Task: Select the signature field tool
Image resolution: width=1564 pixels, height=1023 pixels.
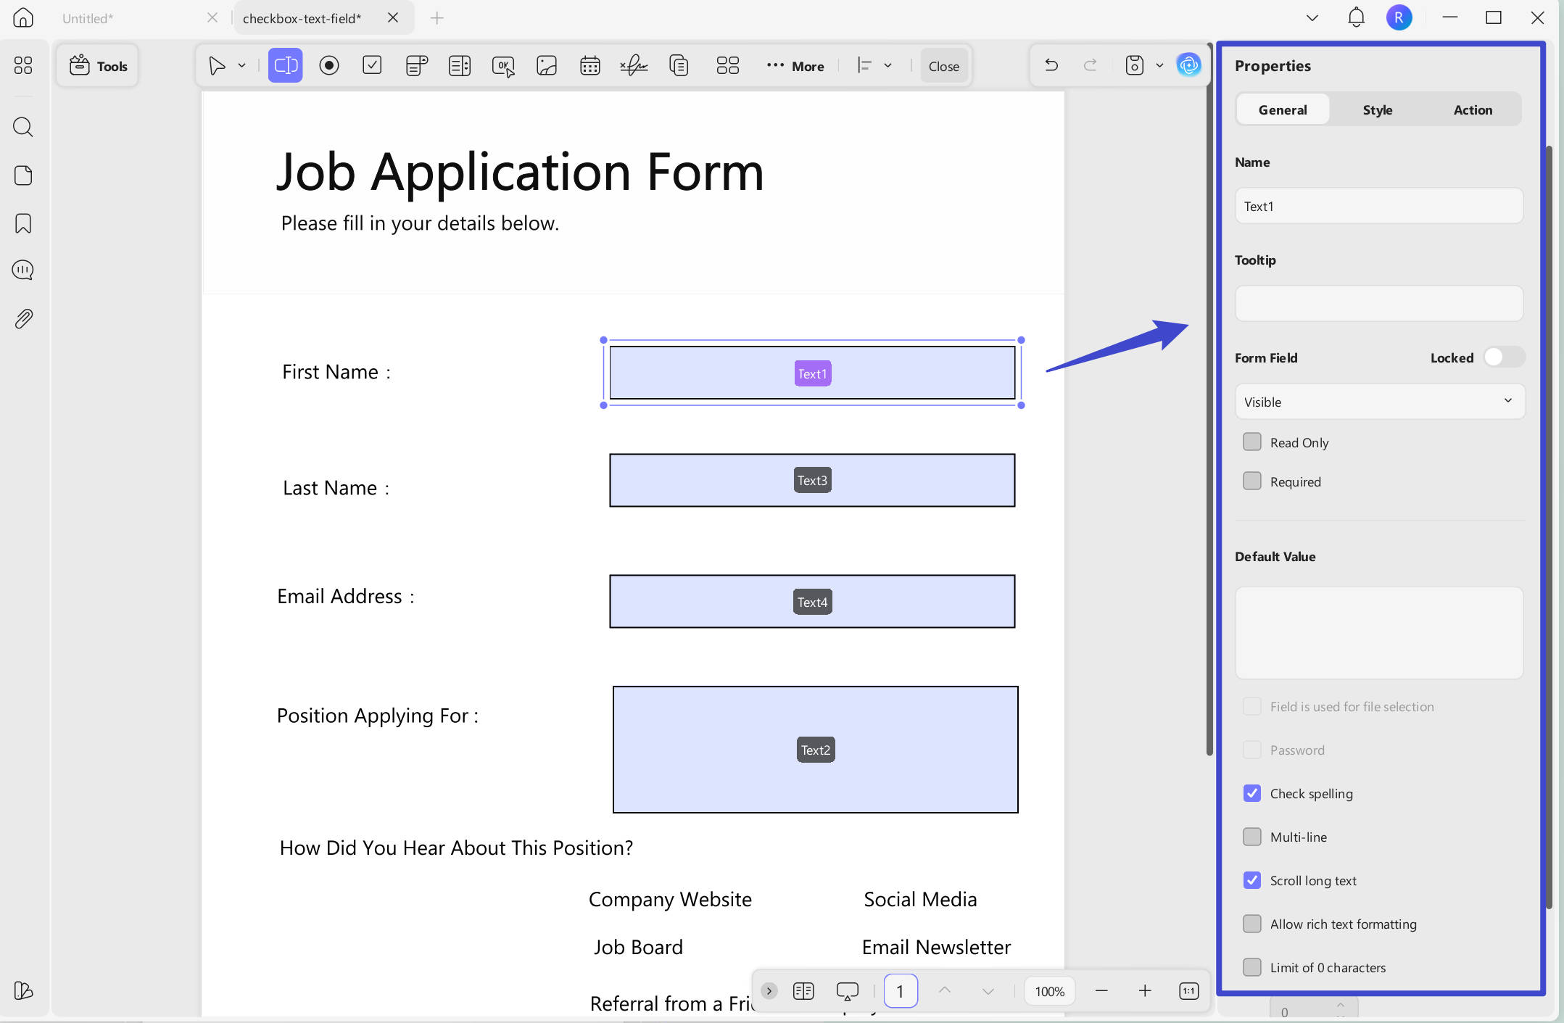Action: click(634, 66)
